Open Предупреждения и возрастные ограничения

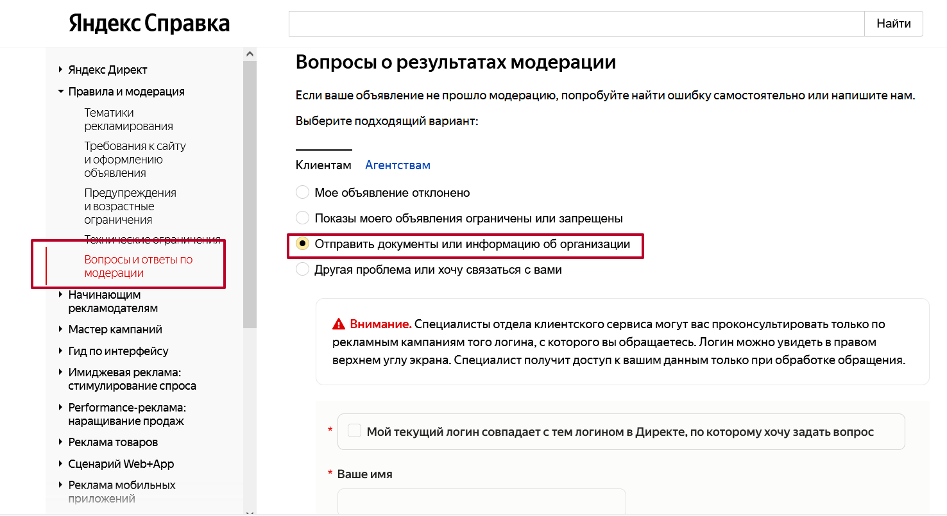tap(130, 206)
